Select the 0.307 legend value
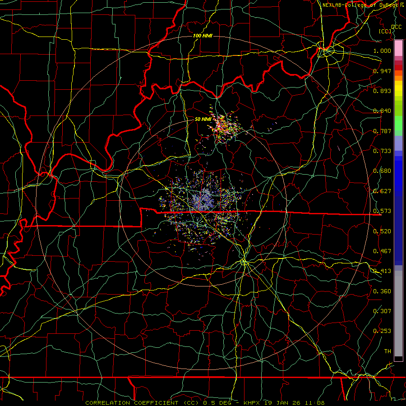The image size is (406, 406). tap(382, 311)
